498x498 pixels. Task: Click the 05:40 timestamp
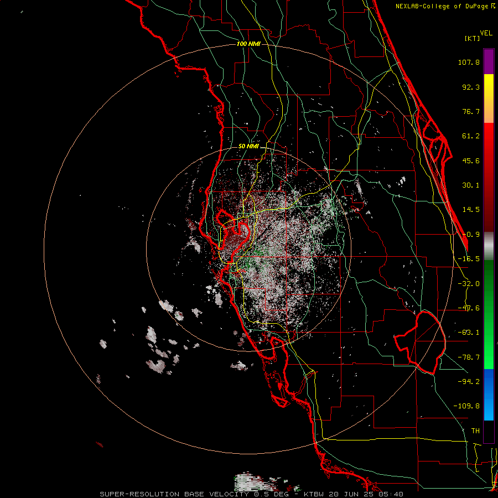click(391, 494)
